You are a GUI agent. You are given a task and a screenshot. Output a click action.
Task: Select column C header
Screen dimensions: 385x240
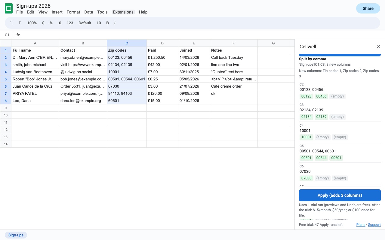[127, 43]
